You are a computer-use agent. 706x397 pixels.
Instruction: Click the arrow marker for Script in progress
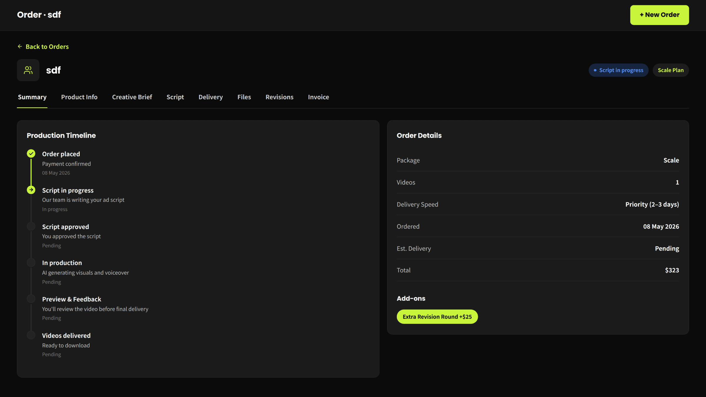pyautogui.click(x=31, y=190)
